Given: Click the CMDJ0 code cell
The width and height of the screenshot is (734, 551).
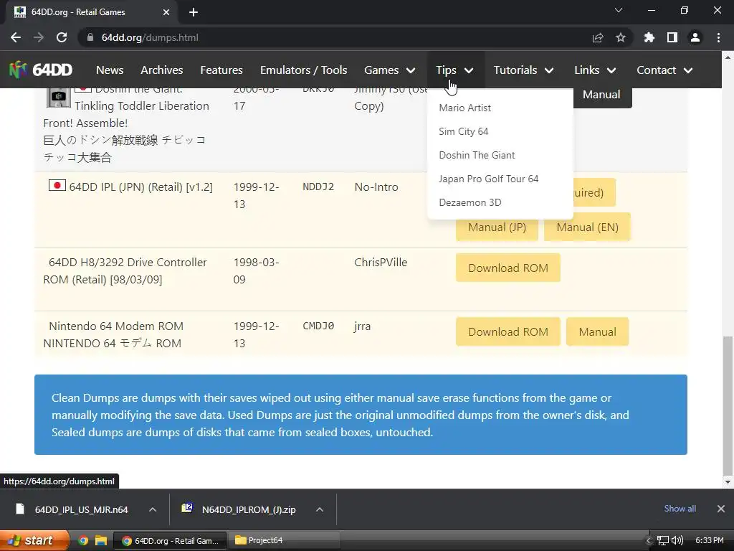Looking at the screenshot, I should point(318,326).
